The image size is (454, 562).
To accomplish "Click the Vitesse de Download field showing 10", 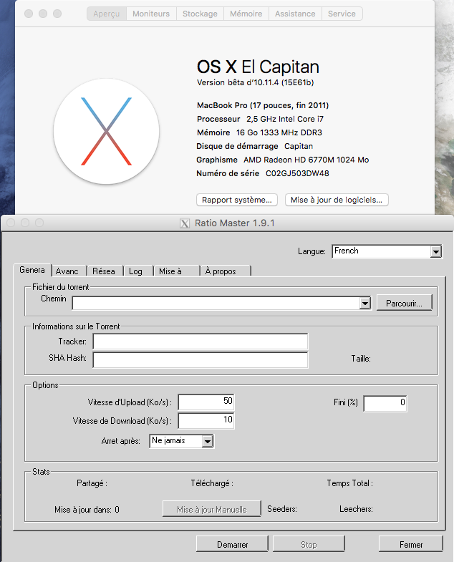I will (206, 420).
